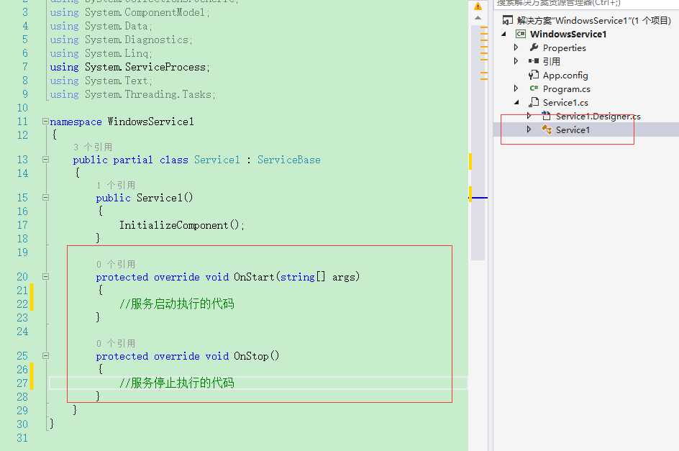Expand the Service1 class node
Image resolution: width=679 pixels, height=451 pixels.
pos(529,129)
